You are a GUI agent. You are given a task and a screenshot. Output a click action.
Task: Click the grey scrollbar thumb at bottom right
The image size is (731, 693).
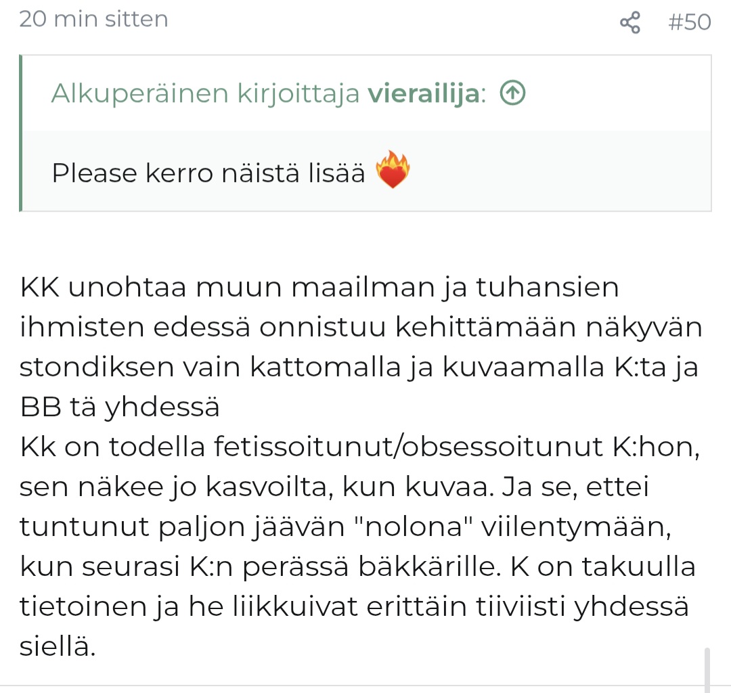click(707, 670)
